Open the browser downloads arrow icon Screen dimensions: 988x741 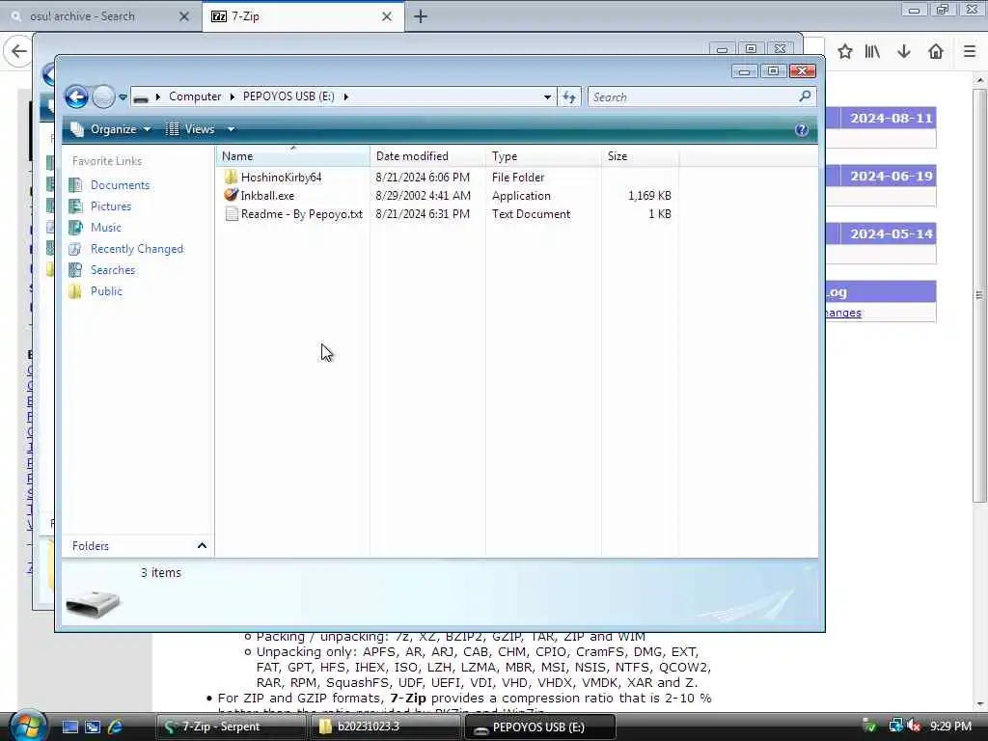pos(903,52)
